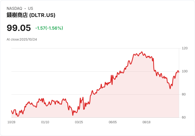This screenshot has width=195, height=136.
Task: Click the At close 2025/10/24 text
Action: coord(22,40)
